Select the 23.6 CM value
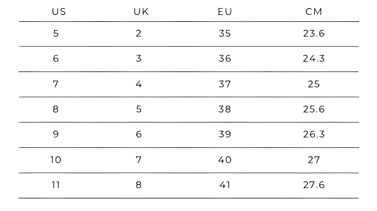The width and height of the screenshot is (377, 211). click(314, 33)
